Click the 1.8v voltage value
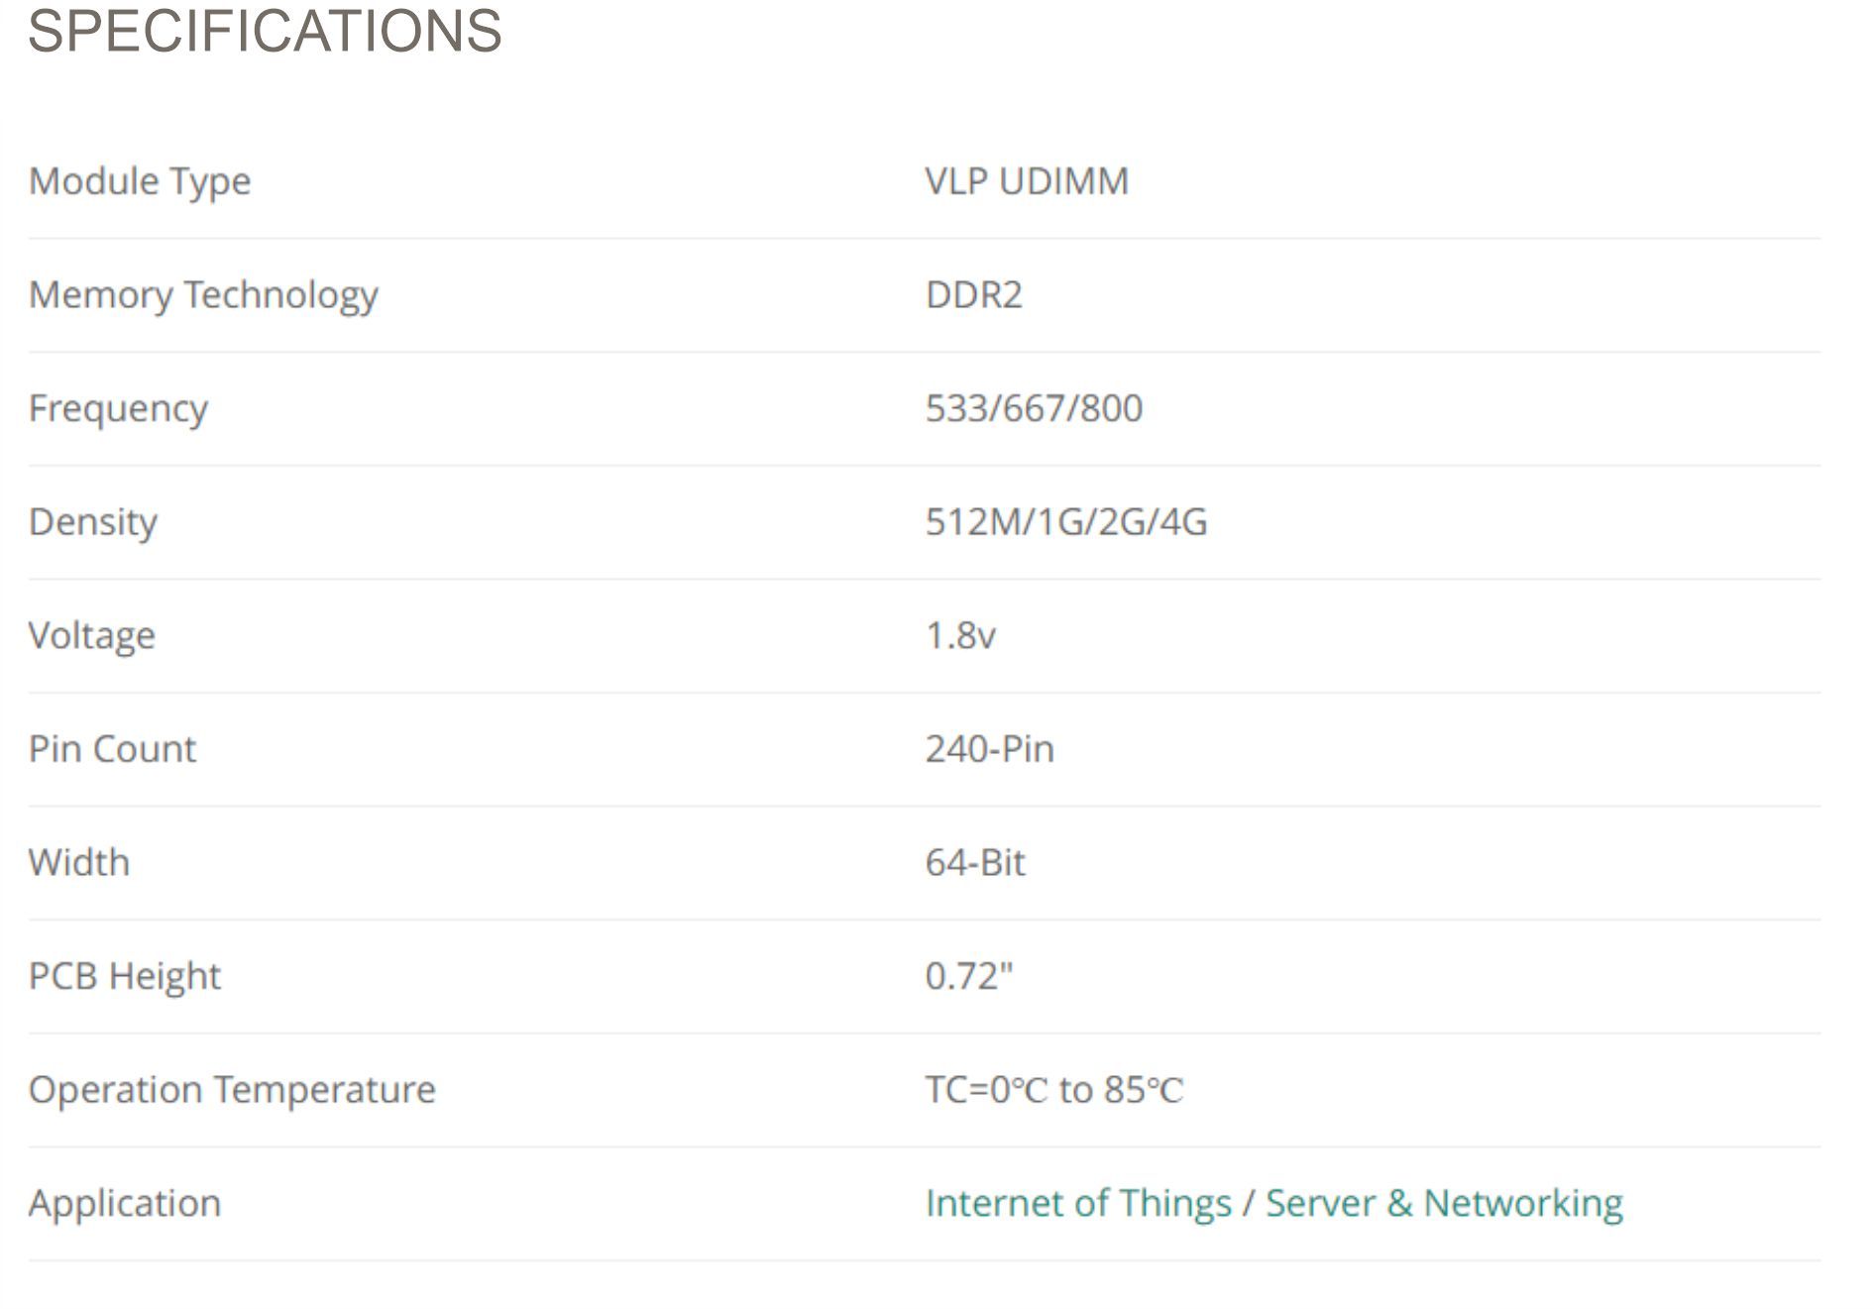 point(960,636)
